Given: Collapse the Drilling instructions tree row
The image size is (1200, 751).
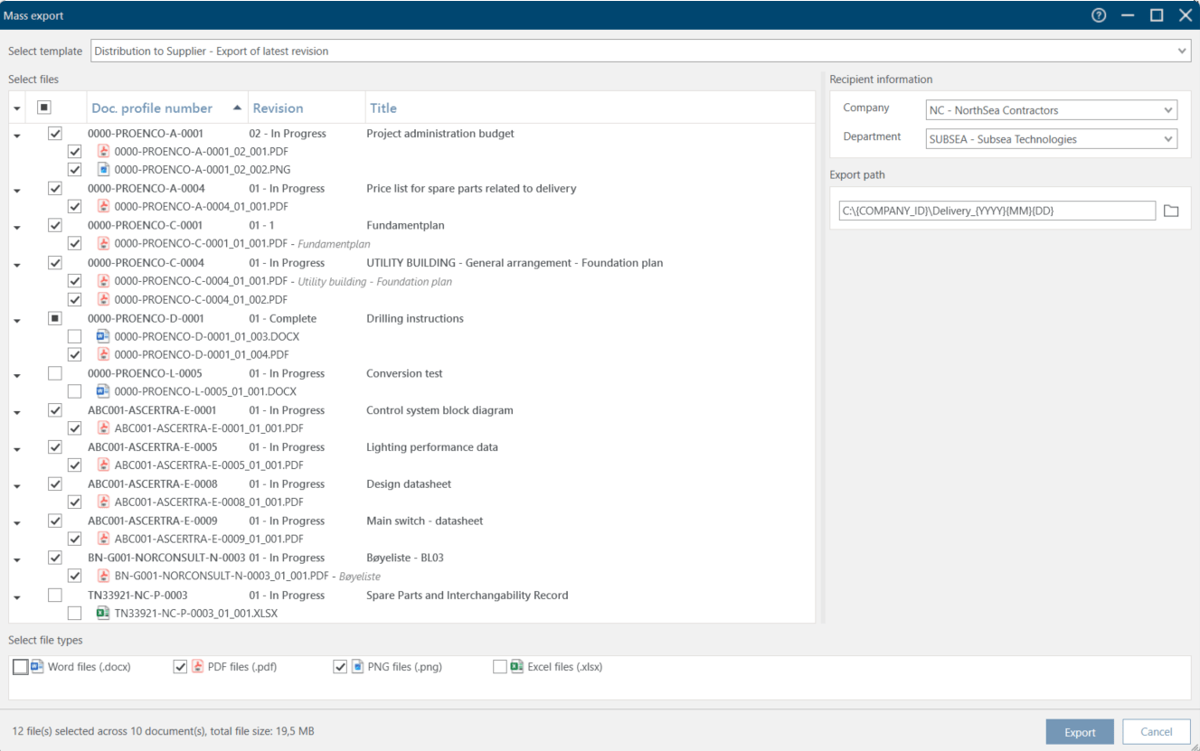Looking at the screenshot, I should 16,318.
